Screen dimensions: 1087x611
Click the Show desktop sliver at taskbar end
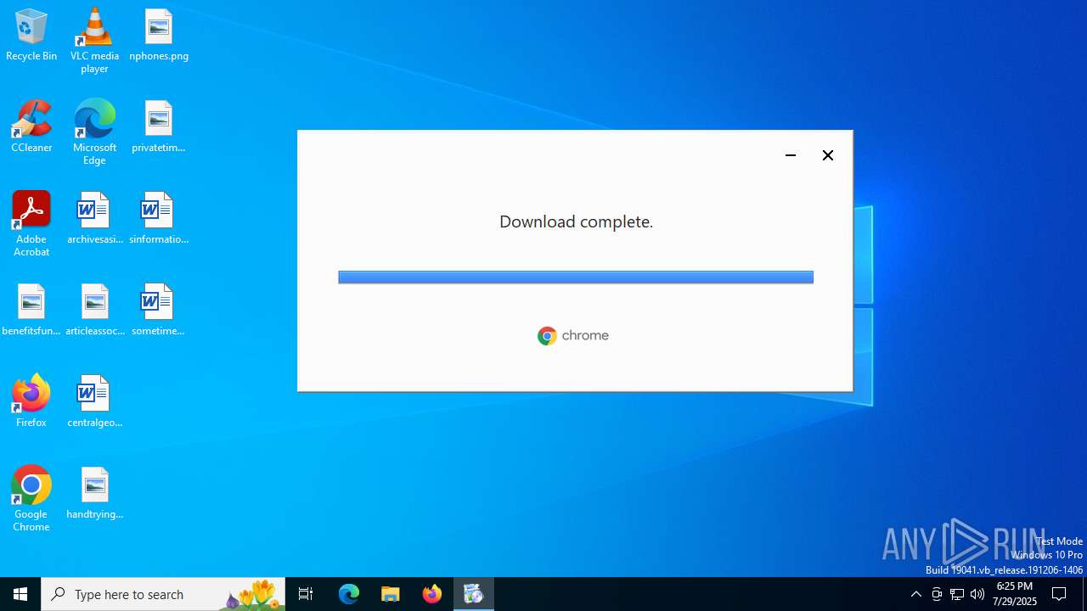[x=1084, y=594]
